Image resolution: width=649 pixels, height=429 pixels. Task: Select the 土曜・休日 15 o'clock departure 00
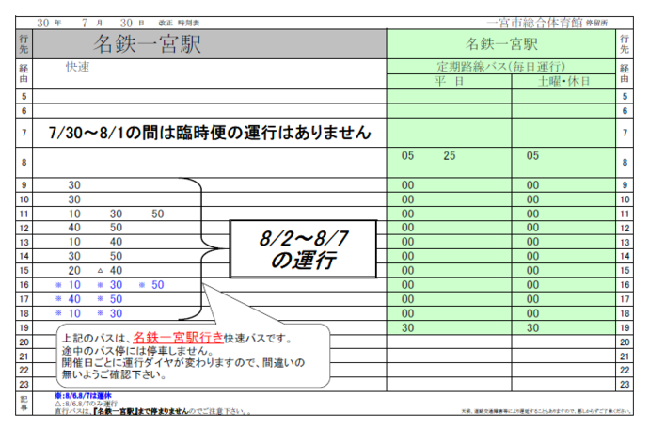(532, 271)
